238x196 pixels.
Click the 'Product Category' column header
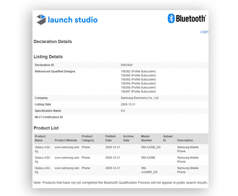click(x=88, y=138)
